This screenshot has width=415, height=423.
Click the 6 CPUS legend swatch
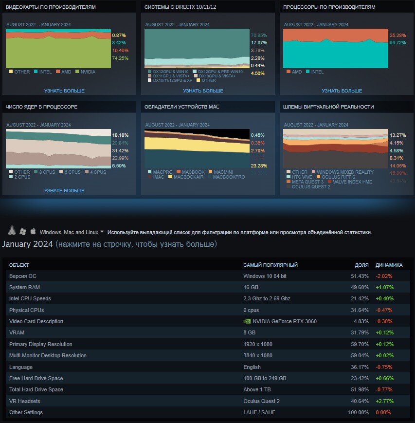(61, 171)
